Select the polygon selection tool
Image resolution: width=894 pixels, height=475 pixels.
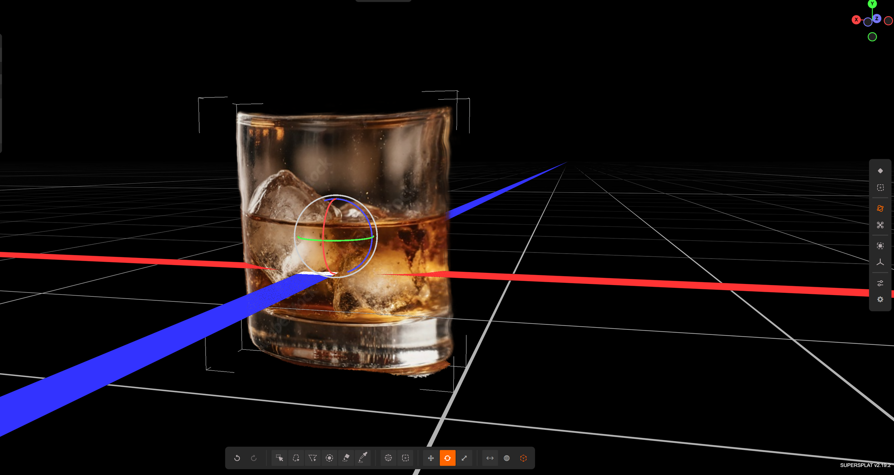tap(313, 458)
